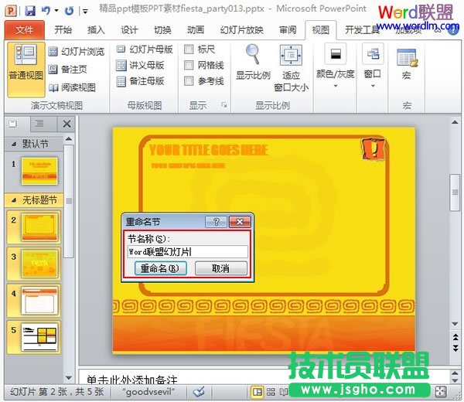Open 讲义母版 handout master
Viewport: 464px width, 402px height.
click(x=140, y=65)
